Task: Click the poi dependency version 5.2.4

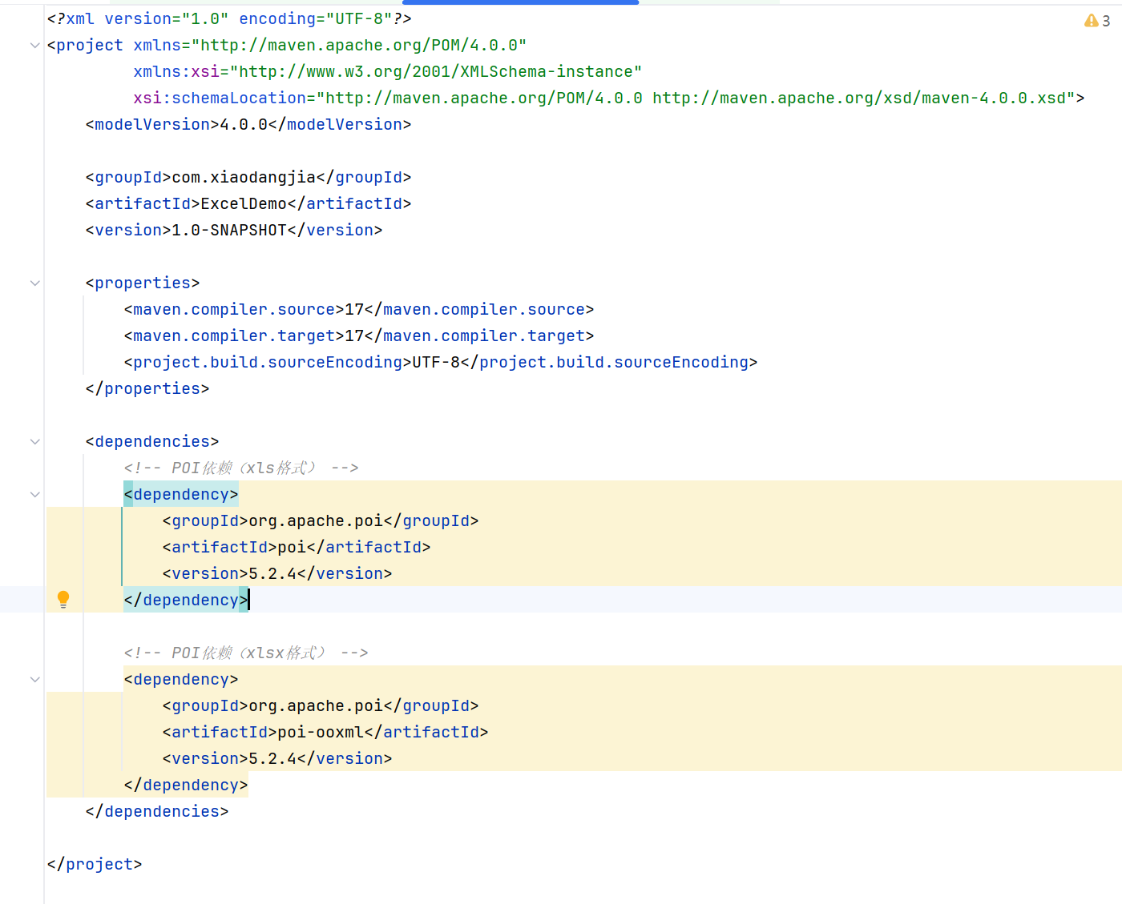Action: click(272, 573)
